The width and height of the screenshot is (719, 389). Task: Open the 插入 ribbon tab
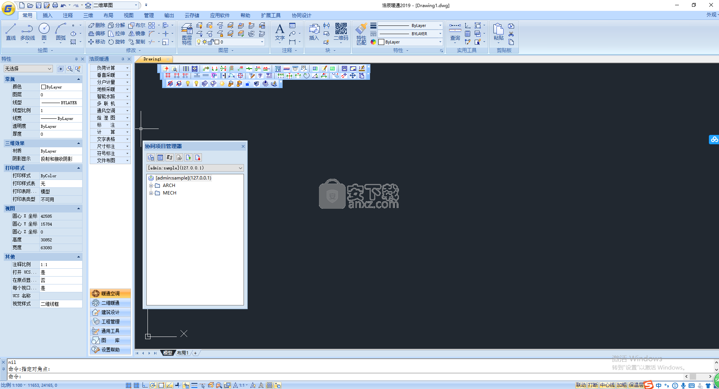click(47, 15)
